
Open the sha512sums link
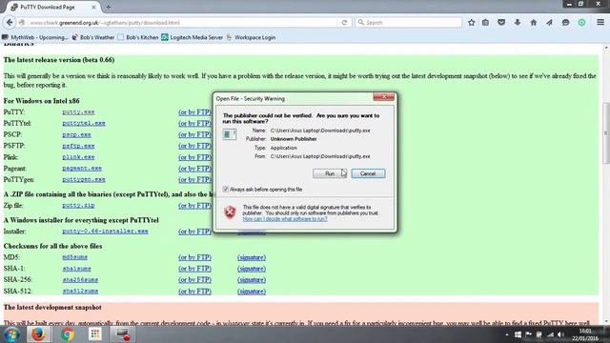tap(80, 291)
